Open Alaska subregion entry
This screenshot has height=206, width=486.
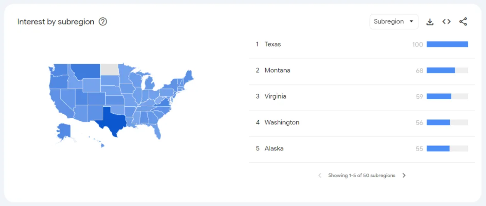tap(274, 148)
